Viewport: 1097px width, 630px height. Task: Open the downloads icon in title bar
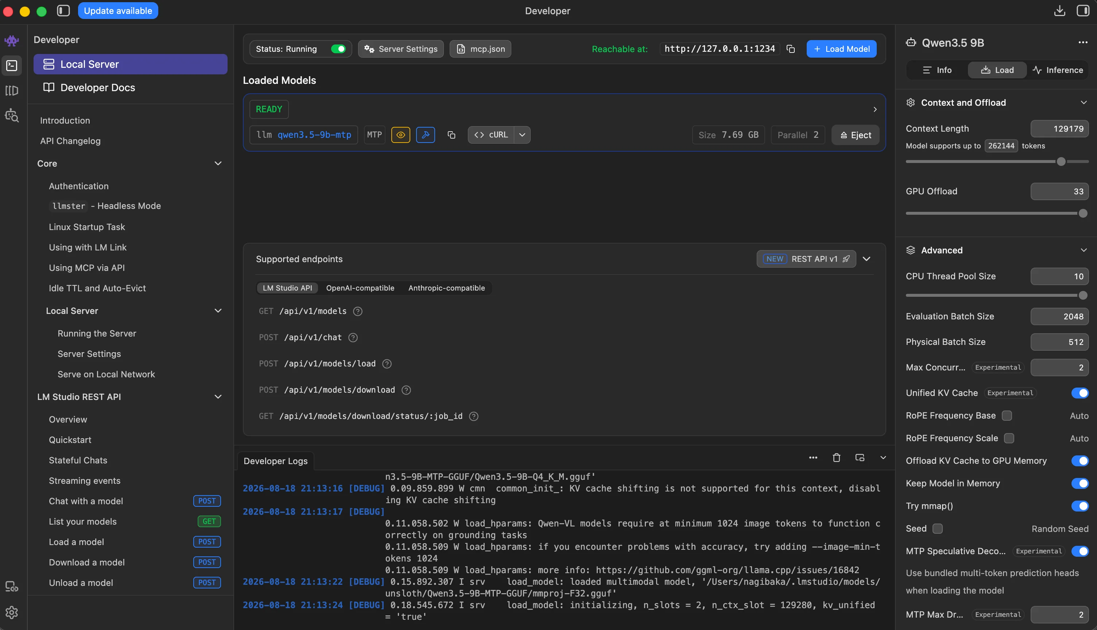1059,11
